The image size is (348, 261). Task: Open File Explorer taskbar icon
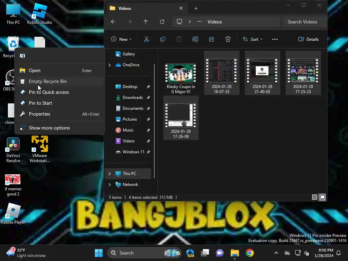(234, 253)
